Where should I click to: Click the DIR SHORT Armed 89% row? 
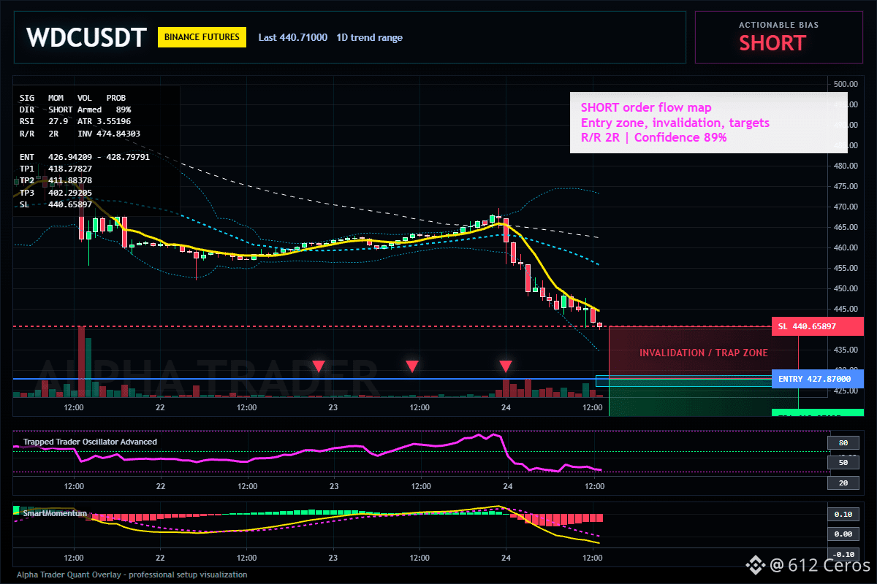click(x=75, y=109)
